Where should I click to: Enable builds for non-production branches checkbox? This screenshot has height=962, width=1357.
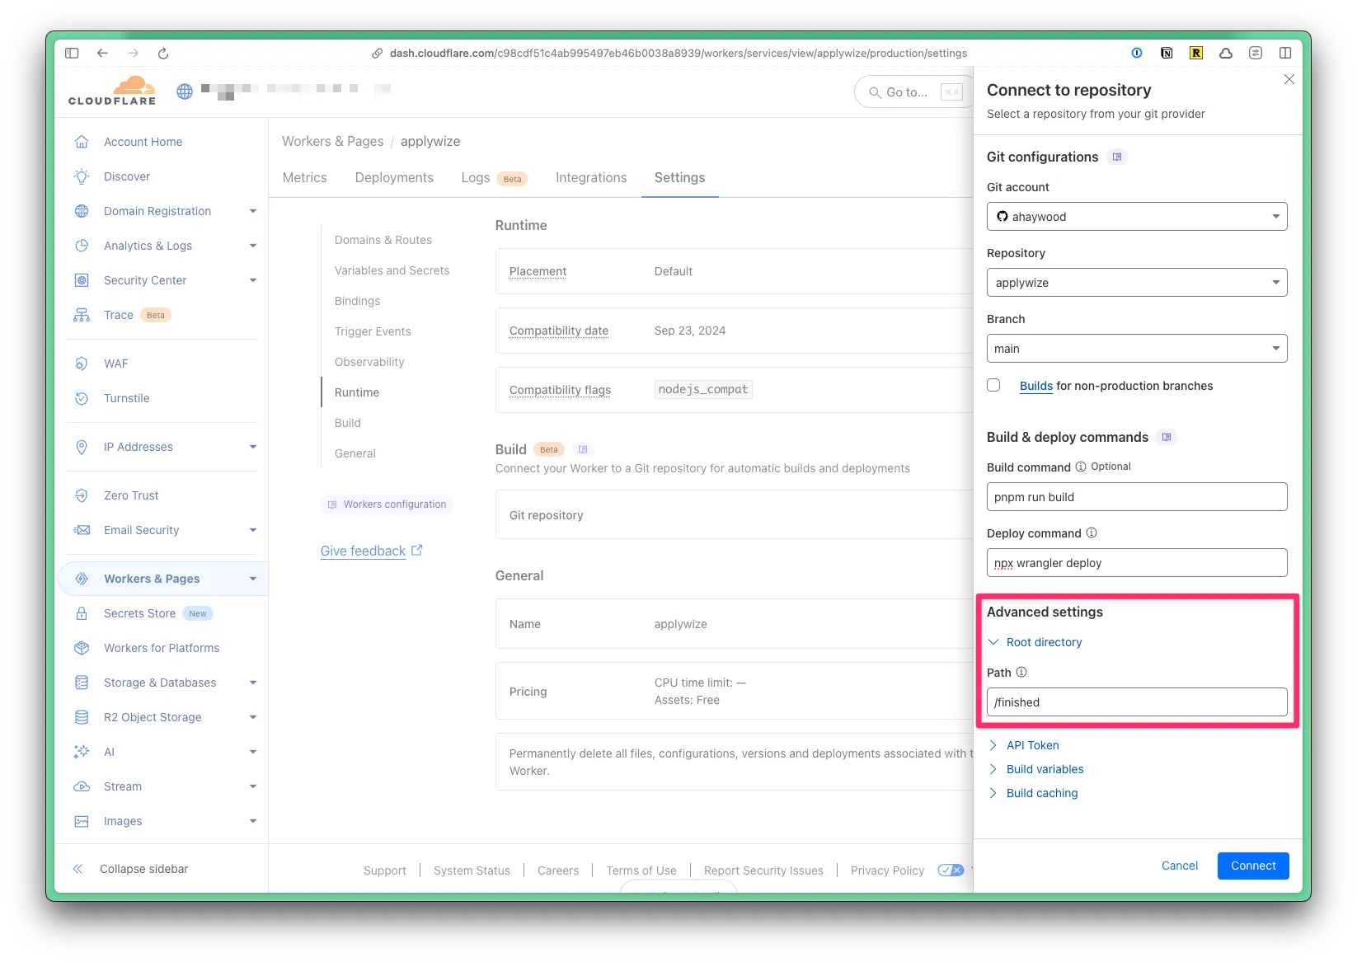coord(993,385)
